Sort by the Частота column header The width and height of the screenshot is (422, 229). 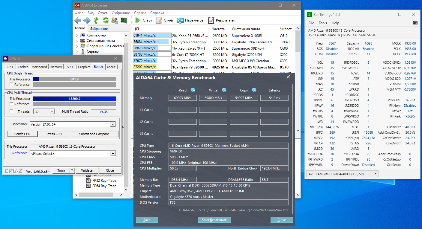pos(220,29)
